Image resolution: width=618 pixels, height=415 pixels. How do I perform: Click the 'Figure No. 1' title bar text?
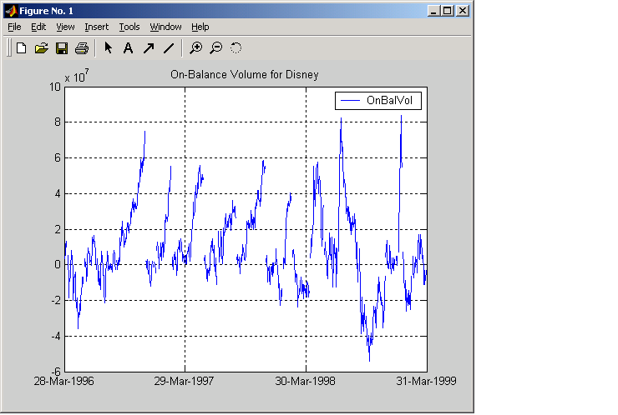47,11
